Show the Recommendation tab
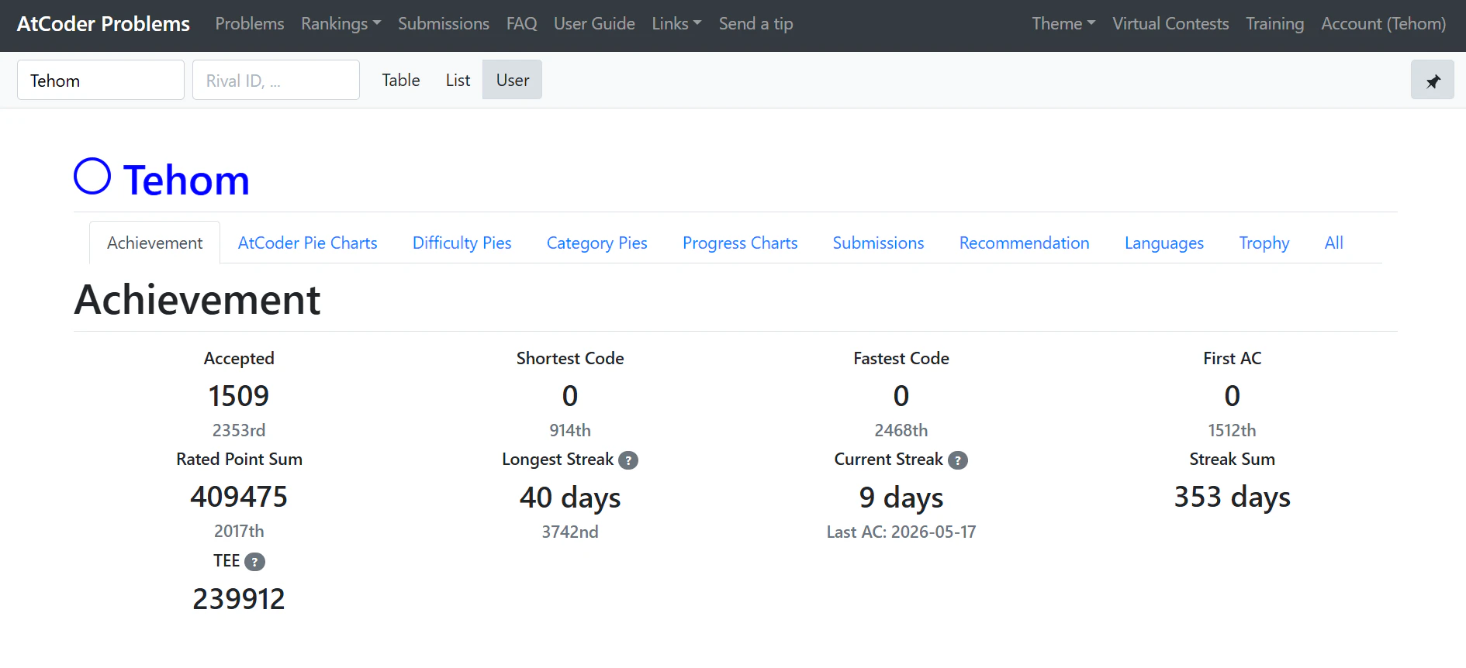Viewport: 1466px width, 668px height. (1025, 243)
